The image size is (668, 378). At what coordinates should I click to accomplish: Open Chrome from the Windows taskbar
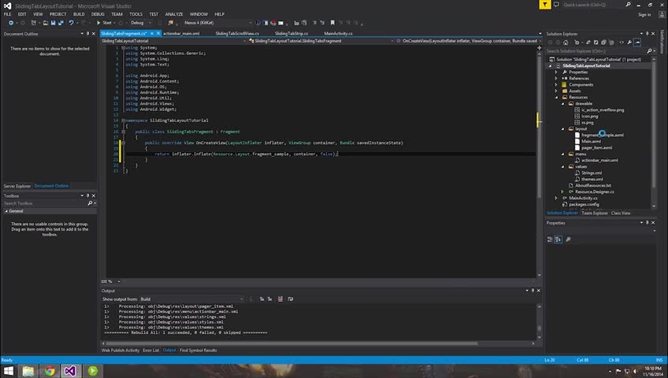[50, 371]
